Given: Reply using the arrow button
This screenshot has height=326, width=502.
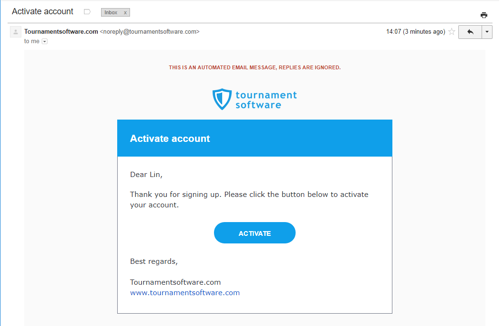Looking at the screenshot, I should (470, 32).
